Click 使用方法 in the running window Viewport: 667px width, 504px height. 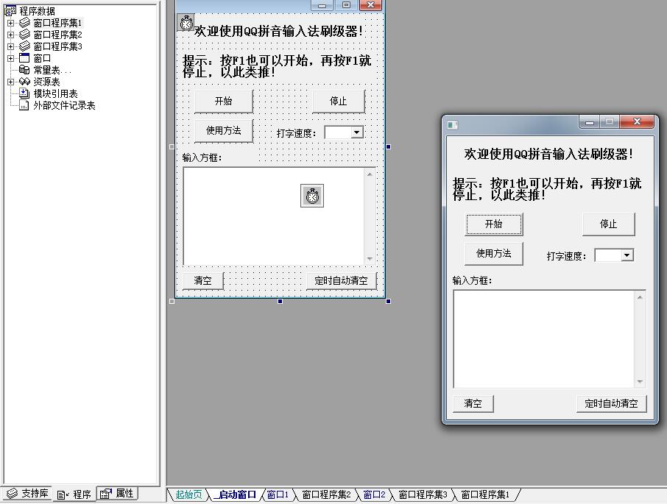(494, 253)
